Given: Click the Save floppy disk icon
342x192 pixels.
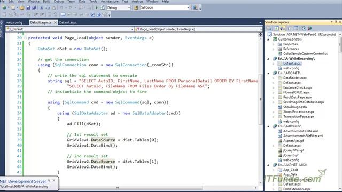Looking at the screenshot, I should click(28, 7).
